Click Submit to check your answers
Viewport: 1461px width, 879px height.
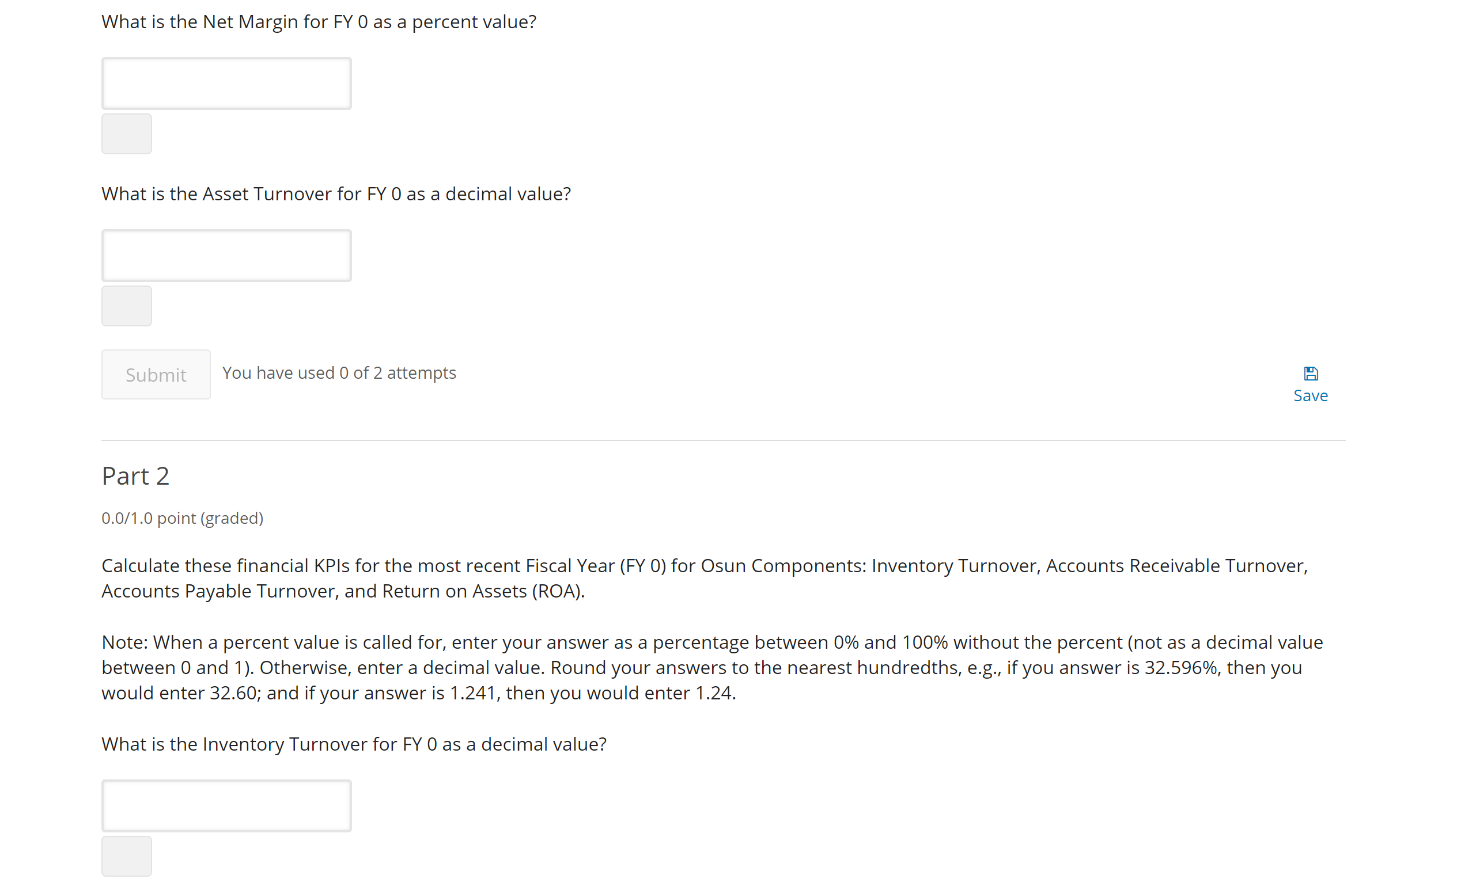click(x=156, y=374)
